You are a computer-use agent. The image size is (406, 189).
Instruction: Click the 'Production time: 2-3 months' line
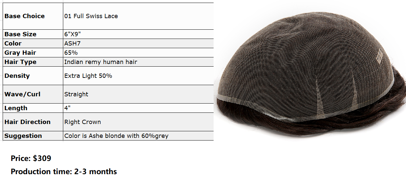coord(64,172)
